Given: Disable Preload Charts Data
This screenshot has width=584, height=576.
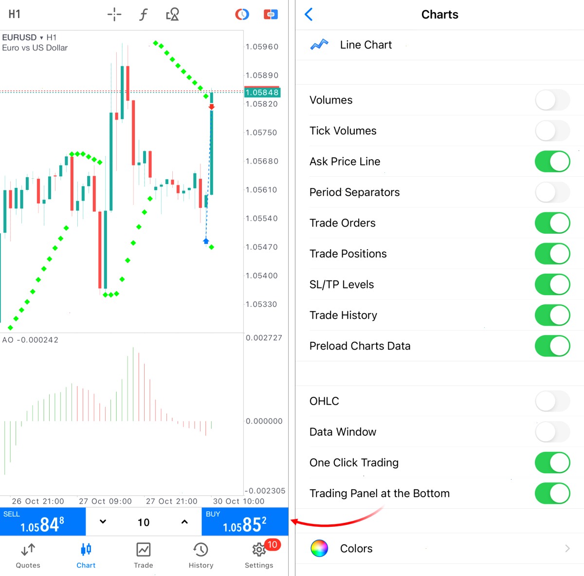Looking at the screenshot, I should tap(552, 346).
